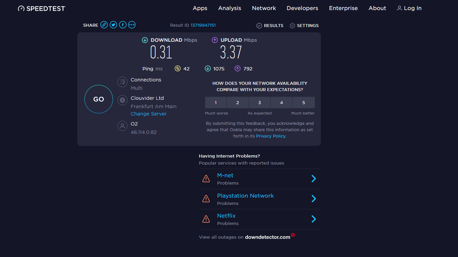Image resolution: width=458 pixels, height=257 pixels.
Task: Open the Playstation Network outage link
Action: tap(245, 196)
